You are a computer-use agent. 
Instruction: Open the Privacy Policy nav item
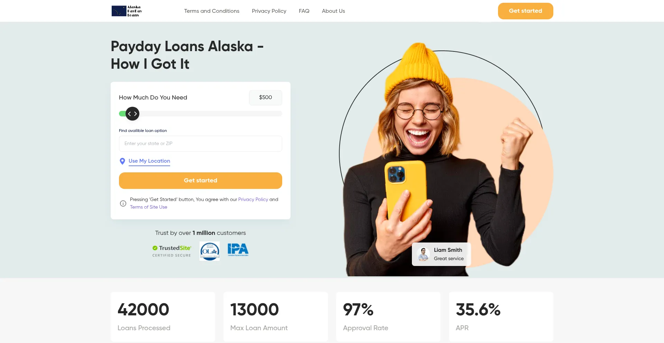(269, 11)
